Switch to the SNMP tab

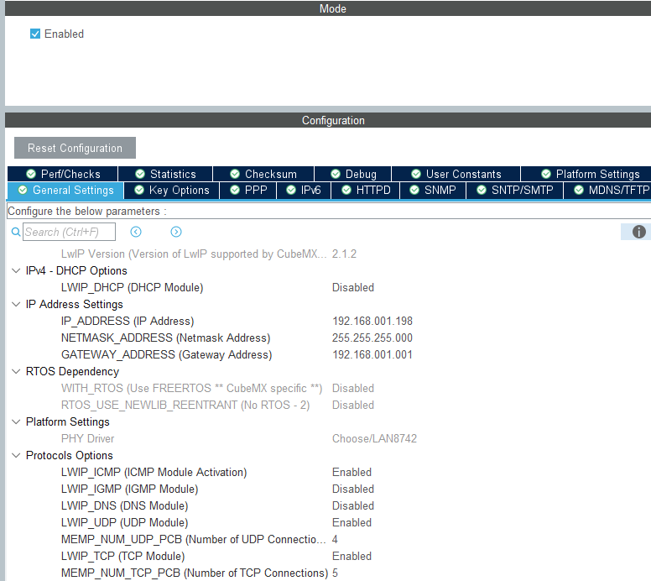point(433,191)
